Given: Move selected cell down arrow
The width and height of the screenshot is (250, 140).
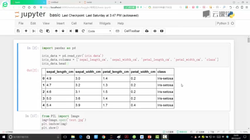Looking at the screenshot, I should coord(63,31).
